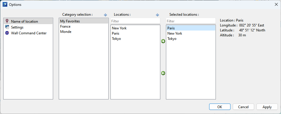281x114 pixels.
Task: Click the Locations Filter field
Action: (135, 21)
